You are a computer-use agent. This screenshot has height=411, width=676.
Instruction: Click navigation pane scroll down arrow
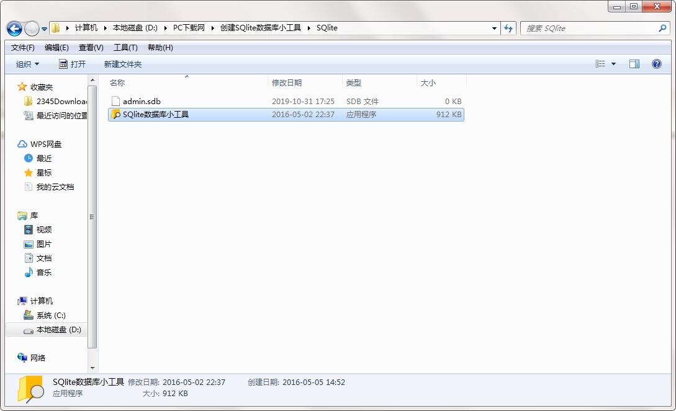point(92,368)
